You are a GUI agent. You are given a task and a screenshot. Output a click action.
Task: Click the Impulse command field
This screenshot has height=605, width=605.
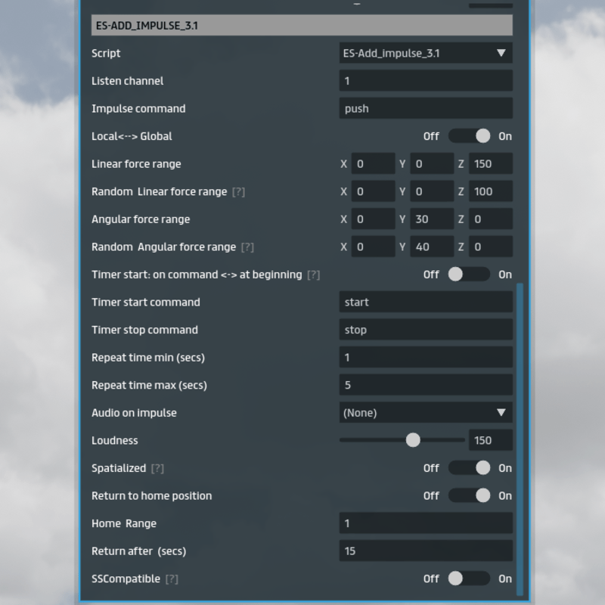[425, 108]
